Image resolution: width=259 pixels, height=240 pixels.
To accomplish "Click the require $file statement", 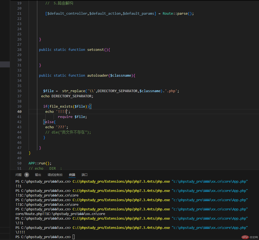I will coord(72,117).
